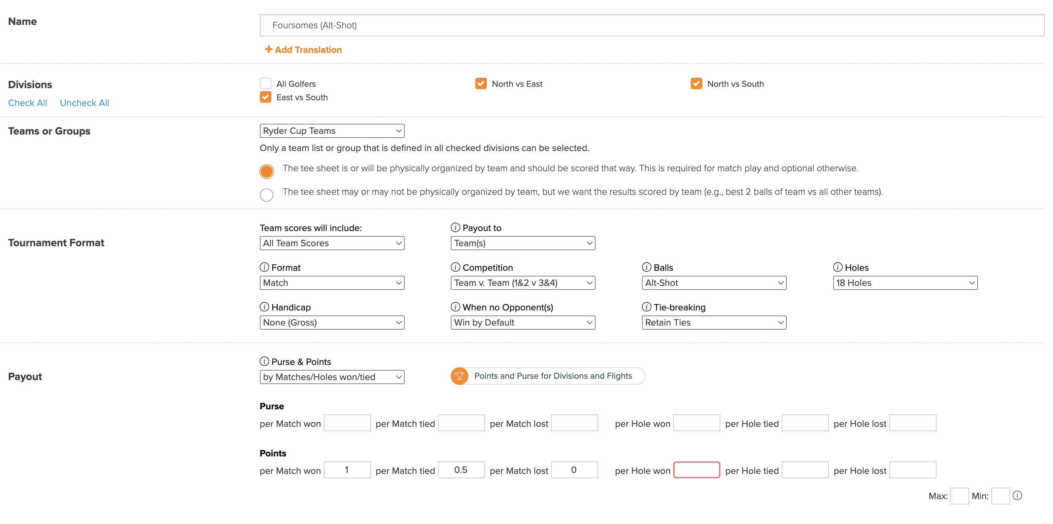Click Purse per Hole lost field
1053x524 pixels.
913,423
